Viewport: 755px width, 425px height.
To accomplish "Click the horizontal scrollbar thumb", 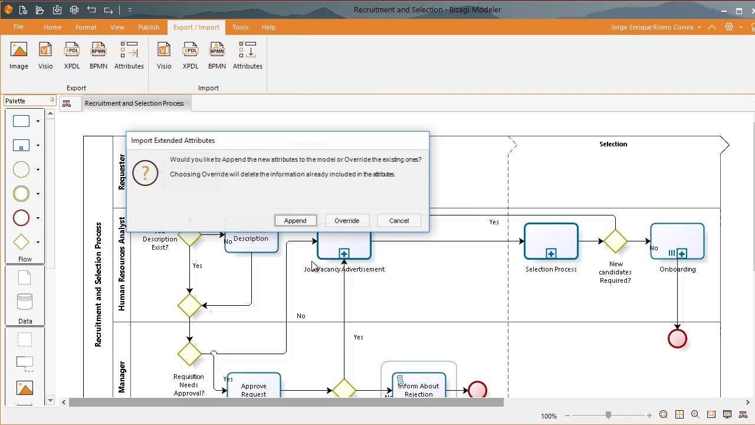I will [286, 403].
